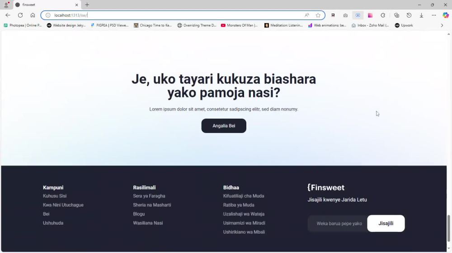Open the Website design Jekyll bookmark
Viewport: 452px width, 253px height.
click(66, 25)
